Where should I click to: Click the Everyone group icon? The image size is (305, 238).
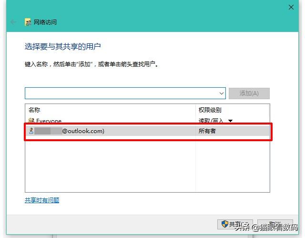coord(31,121)
